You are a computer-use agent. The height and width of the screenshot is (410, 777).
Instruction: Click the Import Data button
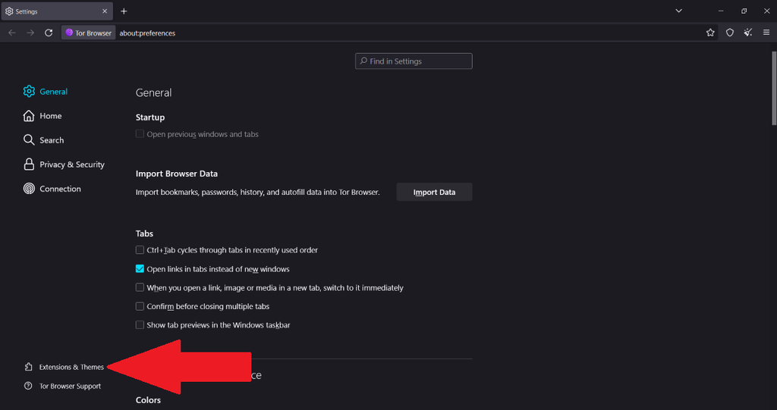click(x=434, y=192)
